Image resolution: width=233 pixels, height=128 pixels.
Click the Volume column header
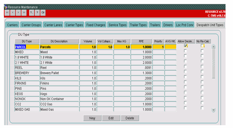point(88,41)
